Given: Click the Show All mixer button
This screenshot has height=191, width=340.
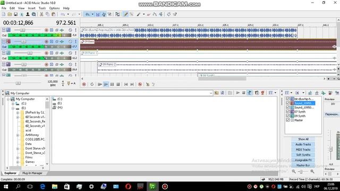Looking at the screenshot, I should coord(303,139).
